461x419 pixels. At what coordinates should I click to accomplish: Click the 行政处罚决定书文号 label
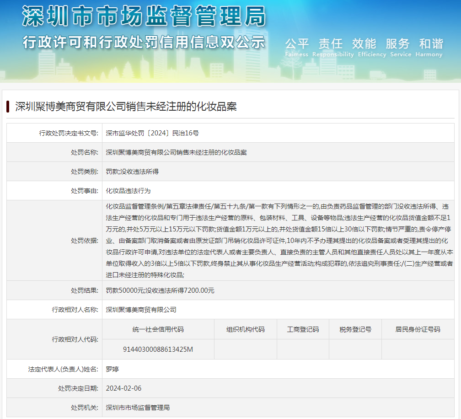(69, 133)
